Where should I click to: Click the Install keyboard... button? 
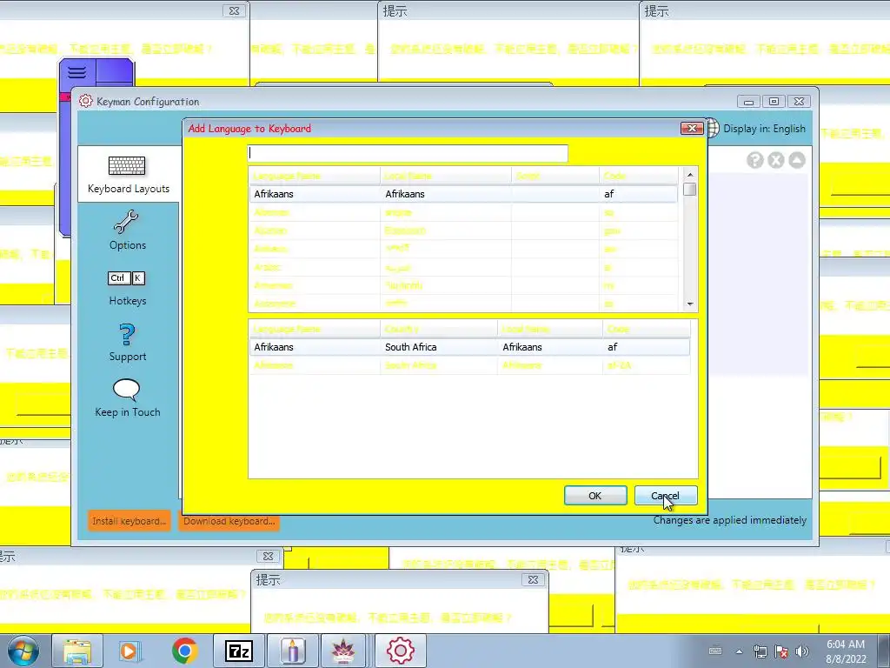click(x=129, y=521)
